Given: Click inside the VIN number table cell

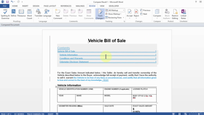Looking at the screenshot, I should point(80,91).
